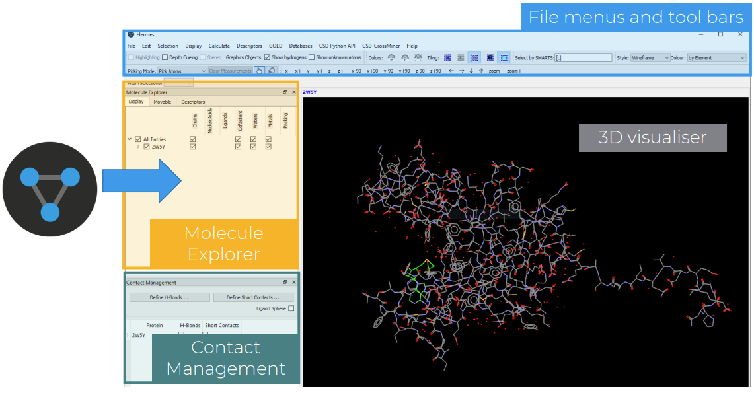Toggle the Show hydrogens checkbox
Screen dimensions: 754x399
pos(267,58)
